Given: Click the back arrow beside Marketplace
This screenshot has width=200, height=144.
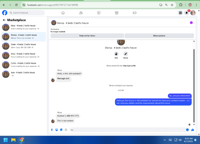Looking at the screenshot, I should click(4, 20).
